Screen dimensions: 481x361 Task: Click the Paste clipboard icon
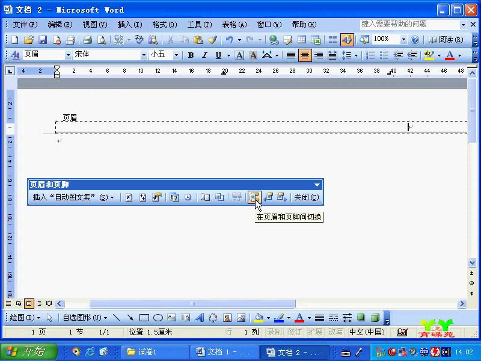click(x=198, y=40)
